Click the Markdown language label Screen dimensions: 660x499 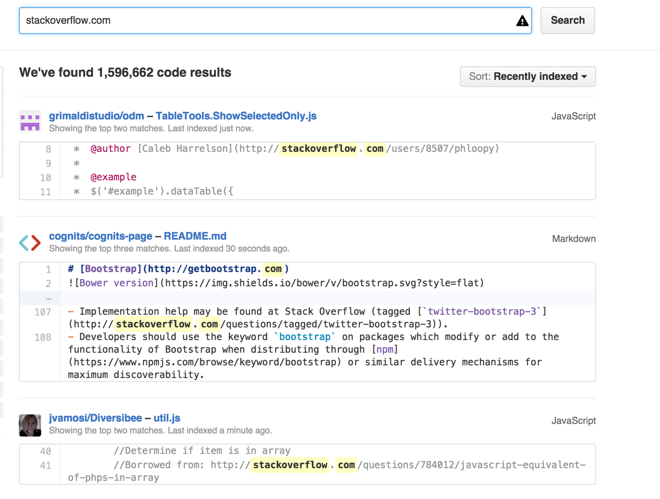tap(574, 239)
